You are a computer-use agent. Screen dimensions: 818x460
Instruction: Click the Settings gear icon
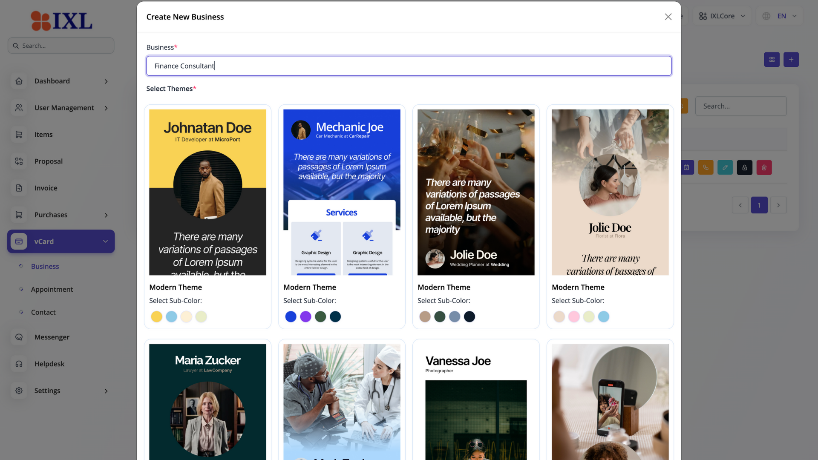point(19,391)
